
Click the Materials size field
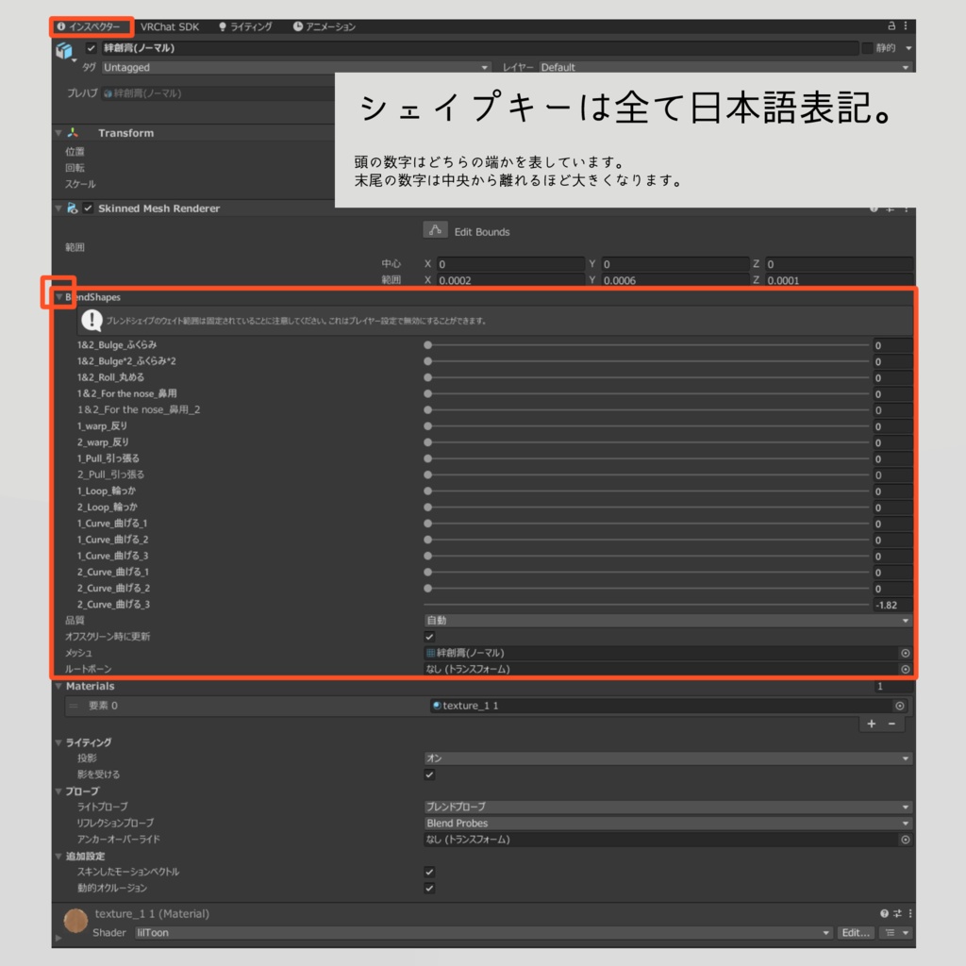(x=892, y=687)
